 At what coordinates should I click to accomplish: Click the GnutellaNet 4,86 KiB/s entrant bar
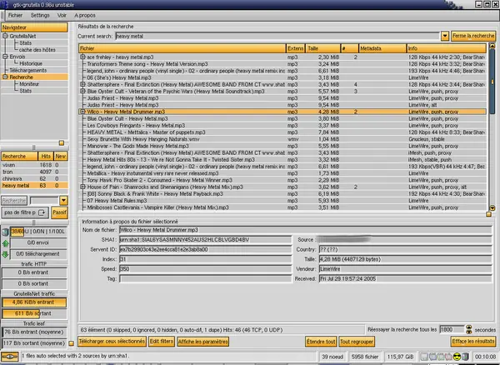pos(35,301)
